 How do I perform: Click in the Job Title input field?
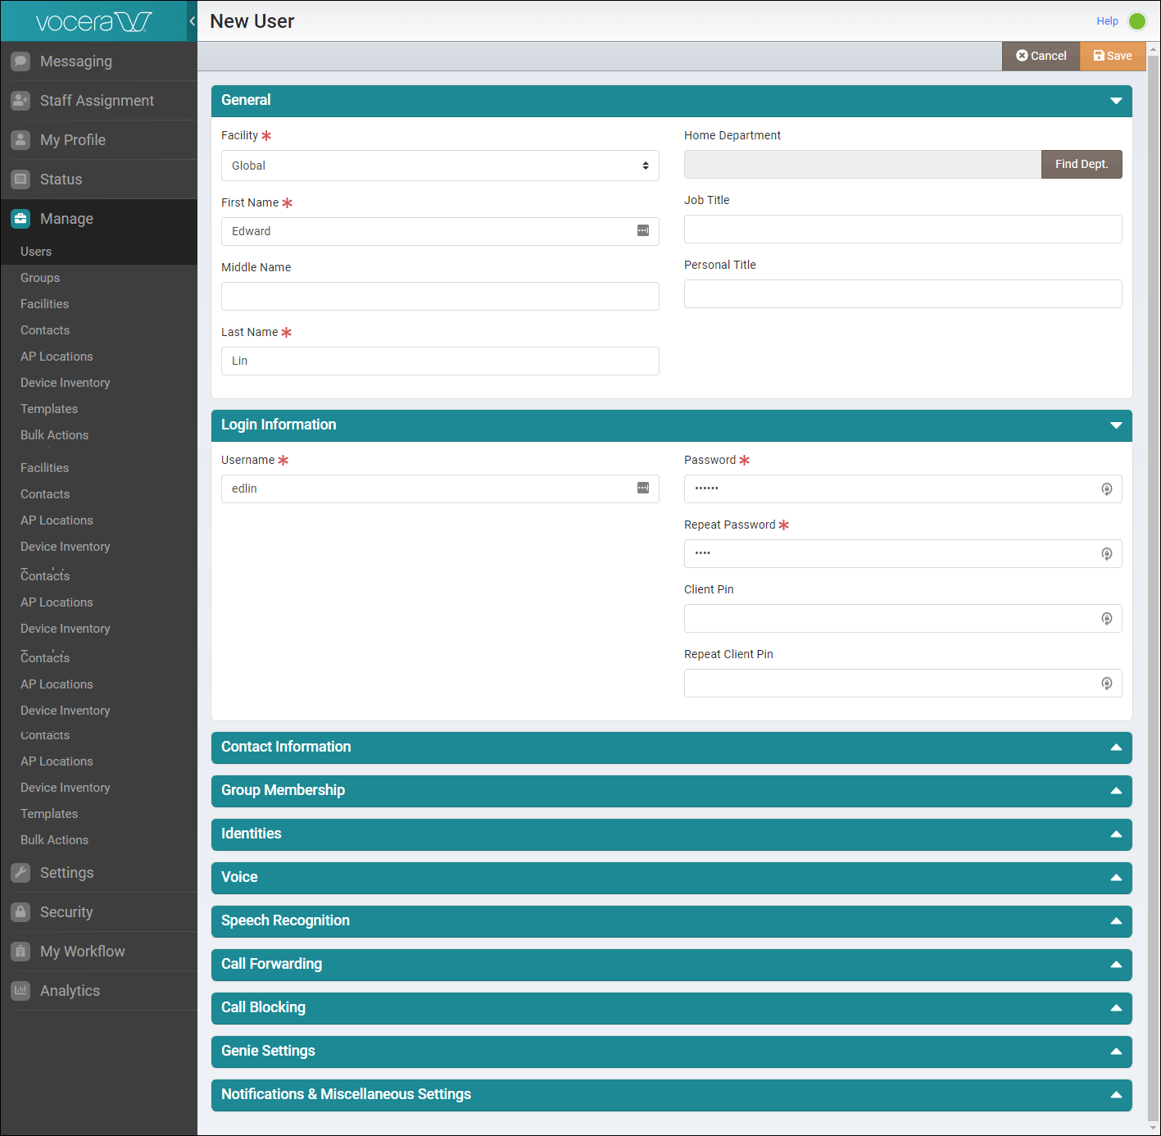[x=902, y=229]
